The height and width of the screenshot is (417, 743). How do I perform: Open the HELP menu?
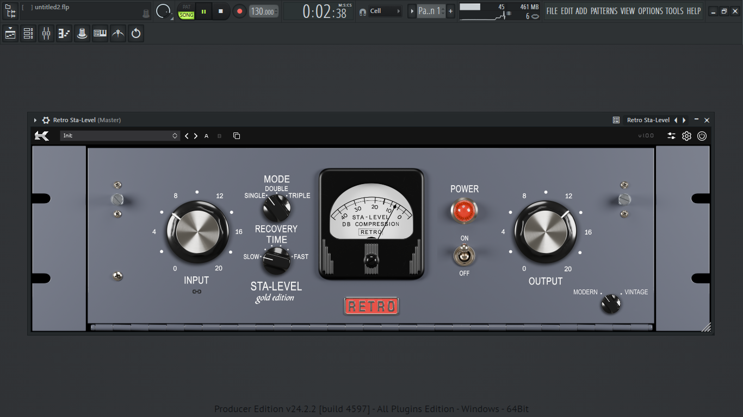[x=694, y=11]
